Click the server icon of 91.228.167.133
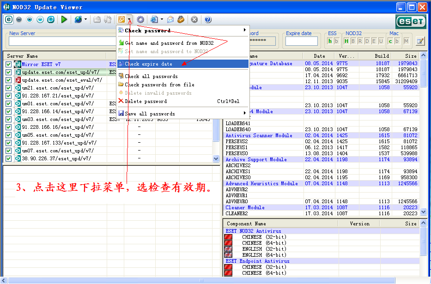Image resolution: width=431 pixels, height=284 pixels. tap(18, 143)
